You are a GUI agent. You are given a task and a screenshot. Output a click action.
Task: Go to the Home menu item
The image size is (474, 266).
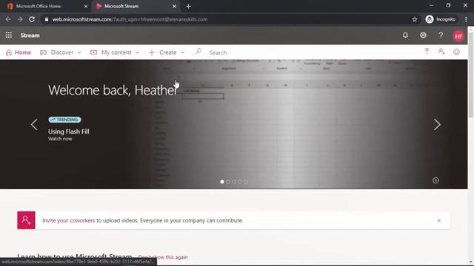pos(19,52)
